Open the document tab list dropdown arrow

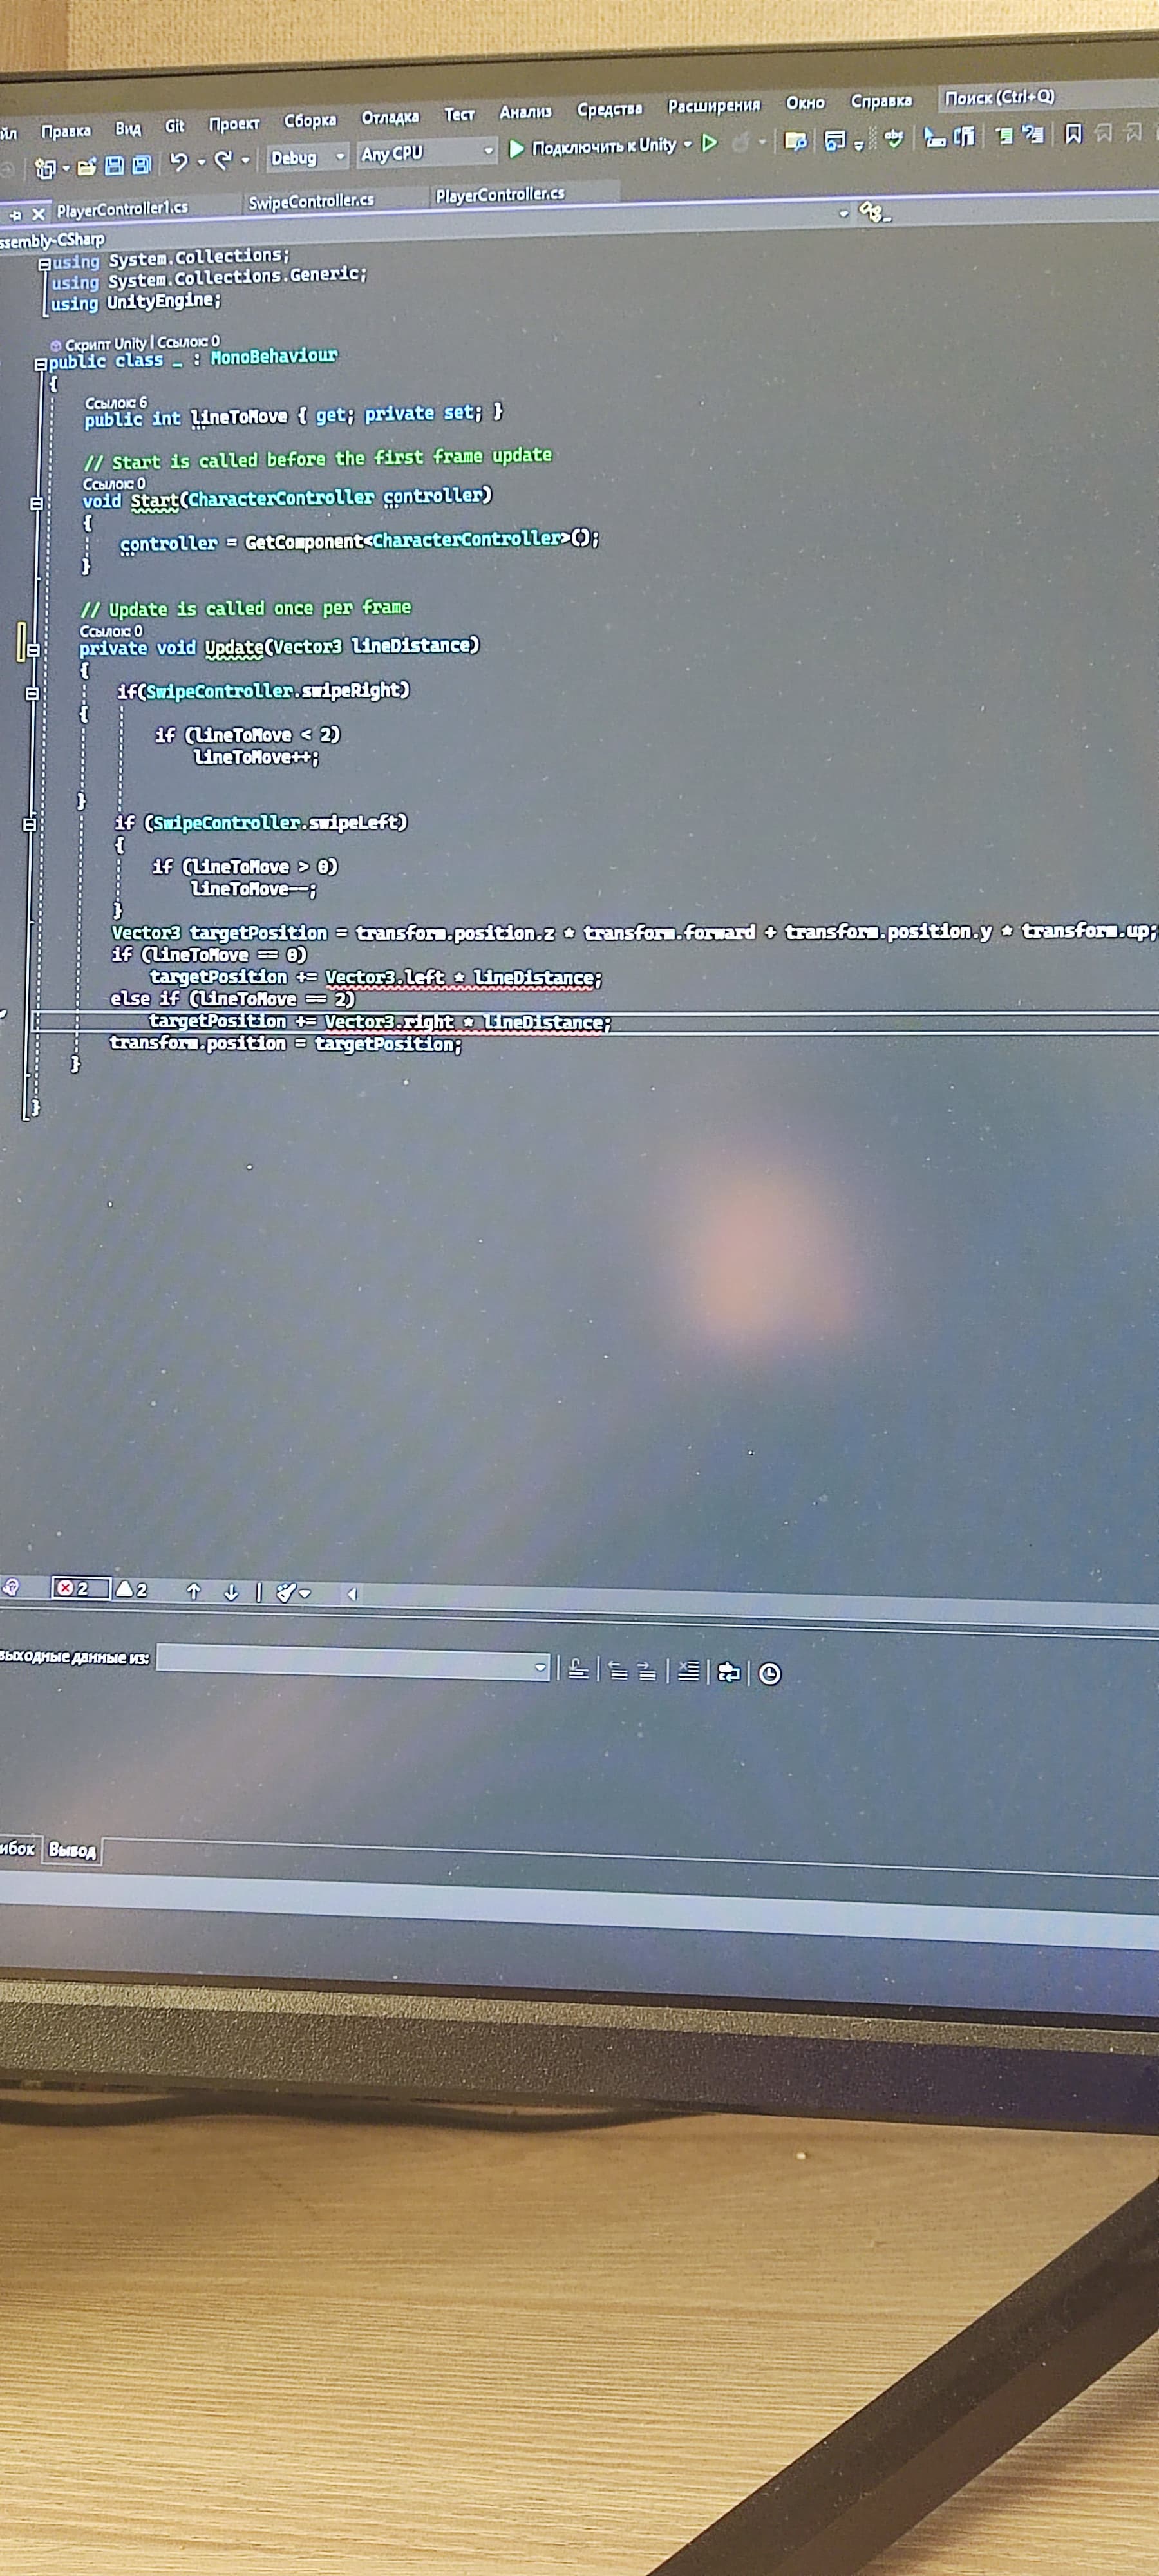[843, 213]
